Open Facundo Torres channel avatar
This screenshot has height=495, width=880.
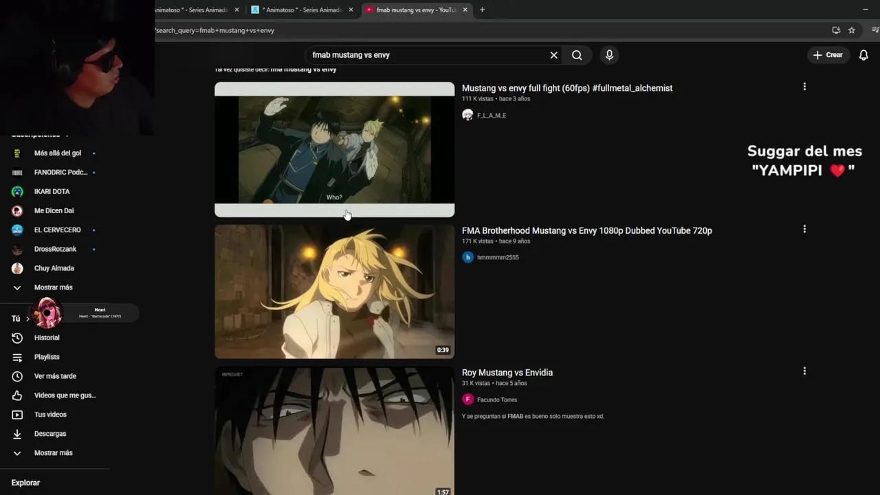click(x=467, y=399)
